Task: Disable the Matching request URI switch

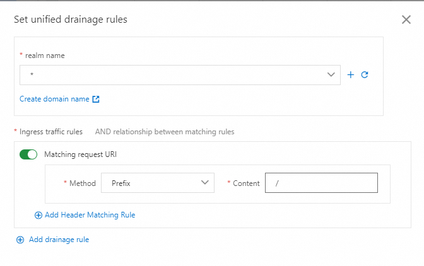Action: click(x=29, y=154)
